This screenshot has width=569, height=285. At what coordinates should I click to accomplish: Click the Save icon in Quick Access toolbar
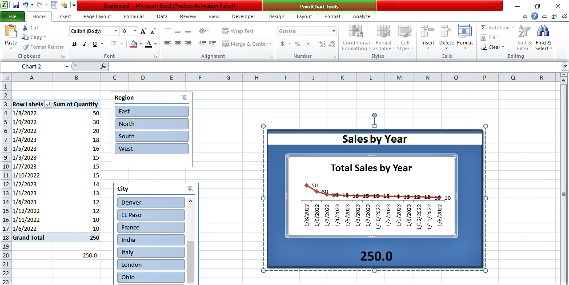click(16, 5)
